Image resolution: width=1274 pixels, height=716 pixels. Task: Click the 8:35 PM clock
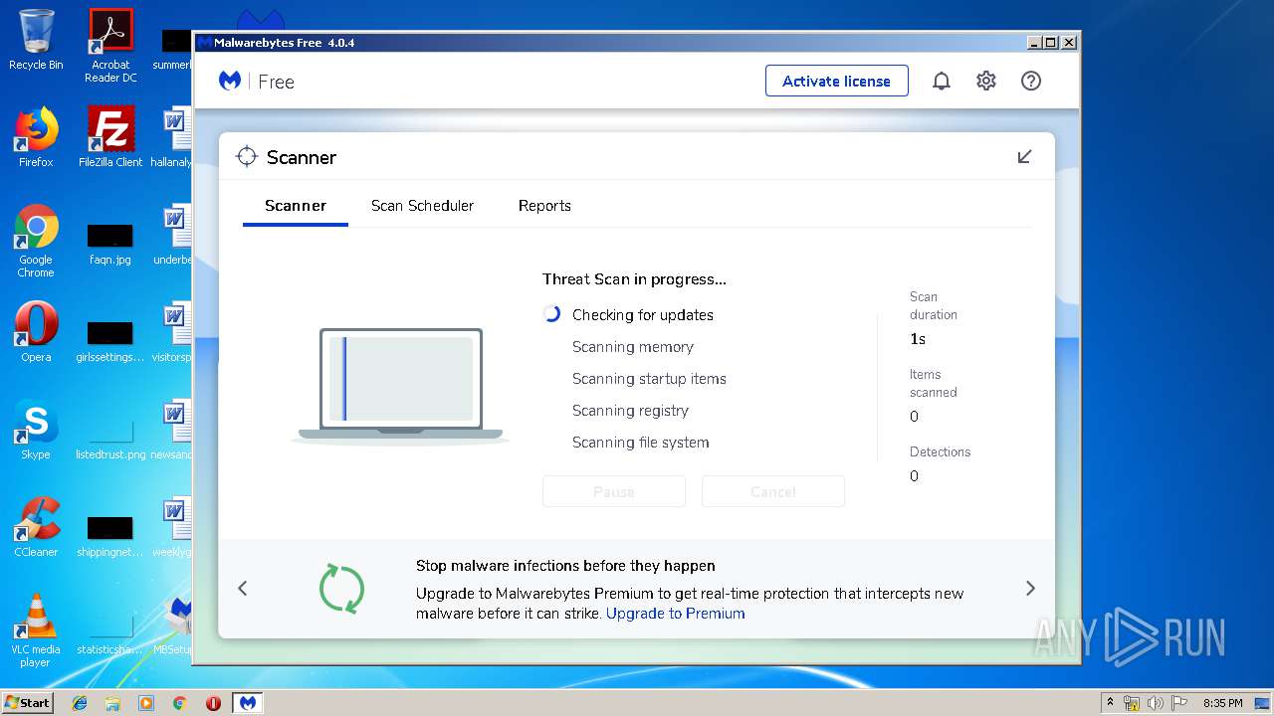(x=1222, y=703)
